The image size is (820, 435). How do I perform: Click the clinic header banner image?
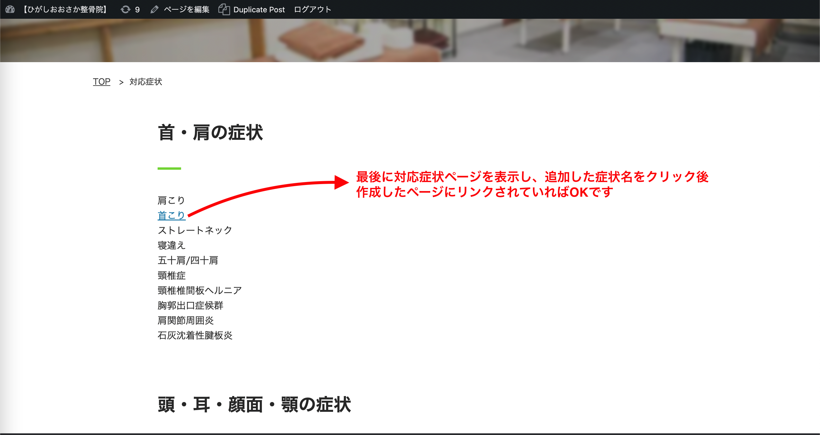[x=410, y=40]
